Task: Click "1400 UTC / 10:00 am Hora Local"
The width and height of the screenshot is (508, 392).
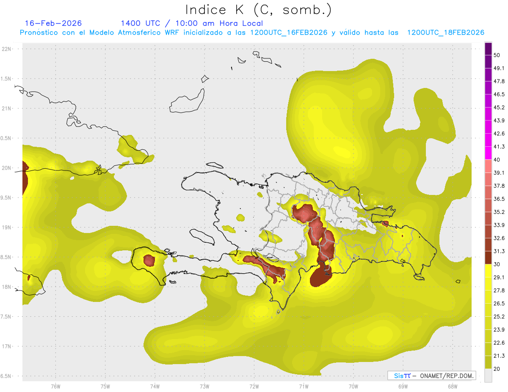Action: pos(192,23)
